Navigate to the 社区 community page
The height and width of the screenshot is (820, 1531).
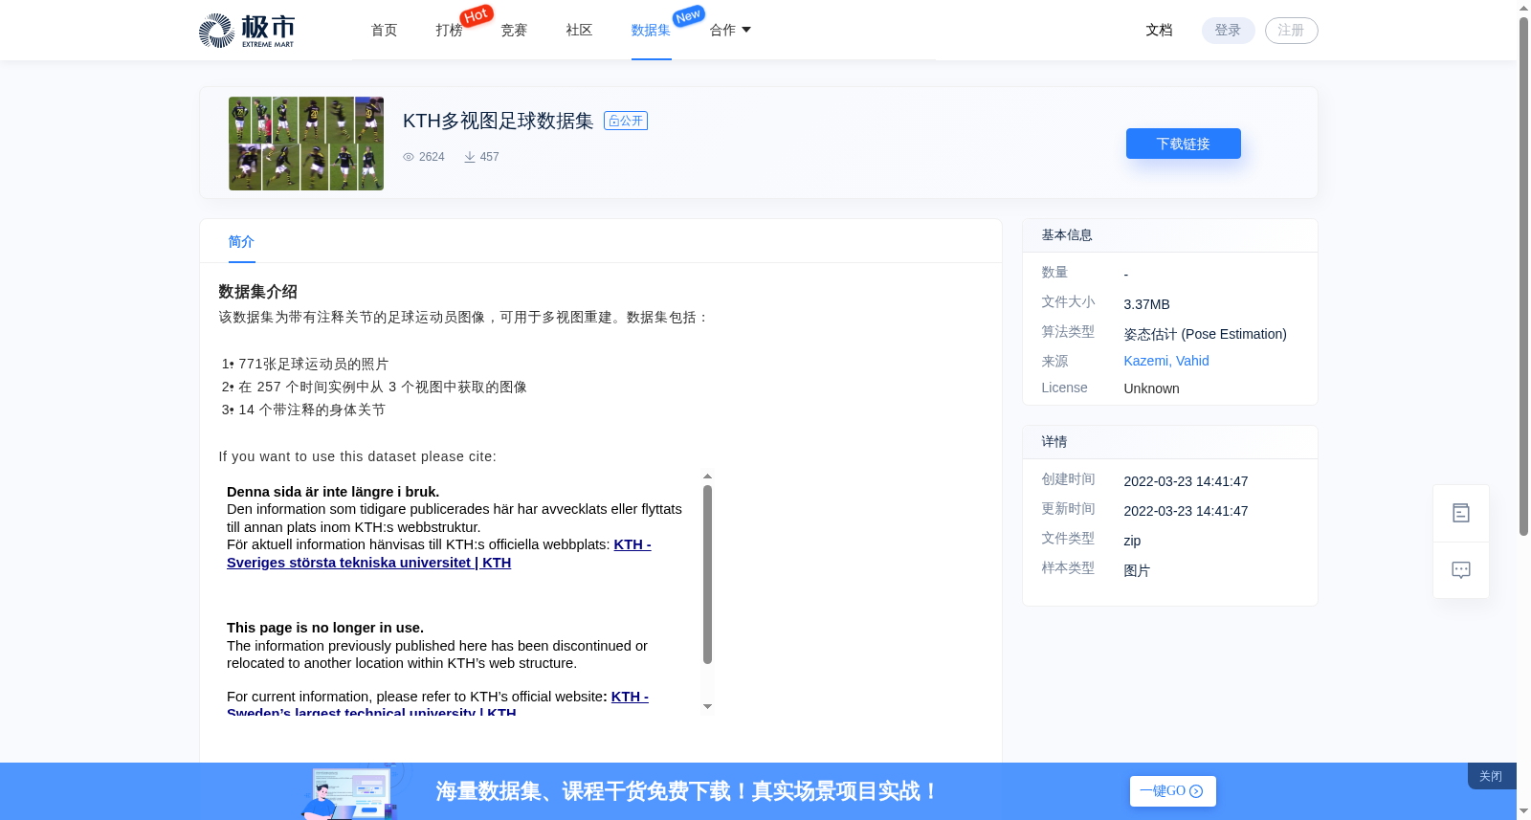(x=579, y=31)
